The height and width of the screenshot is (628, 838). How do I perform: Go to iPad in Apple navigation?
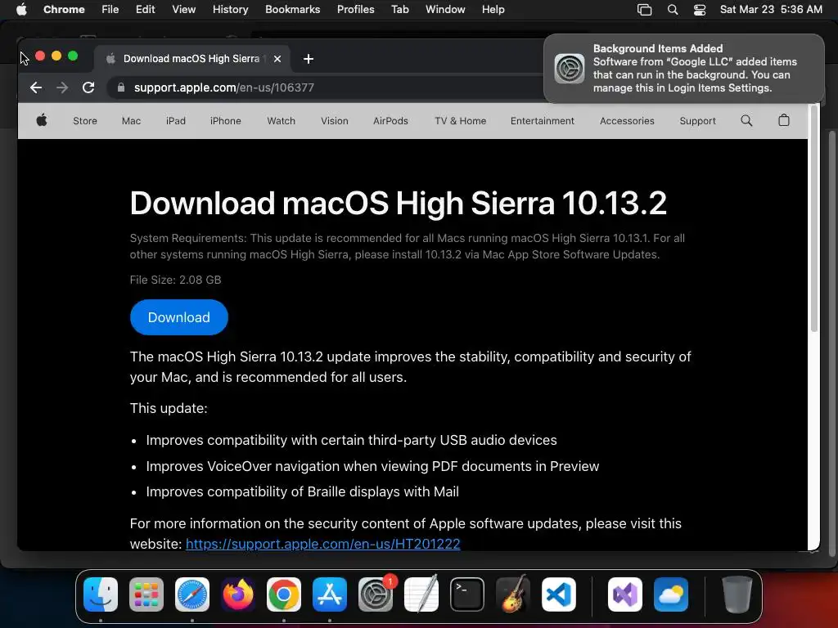176,121
